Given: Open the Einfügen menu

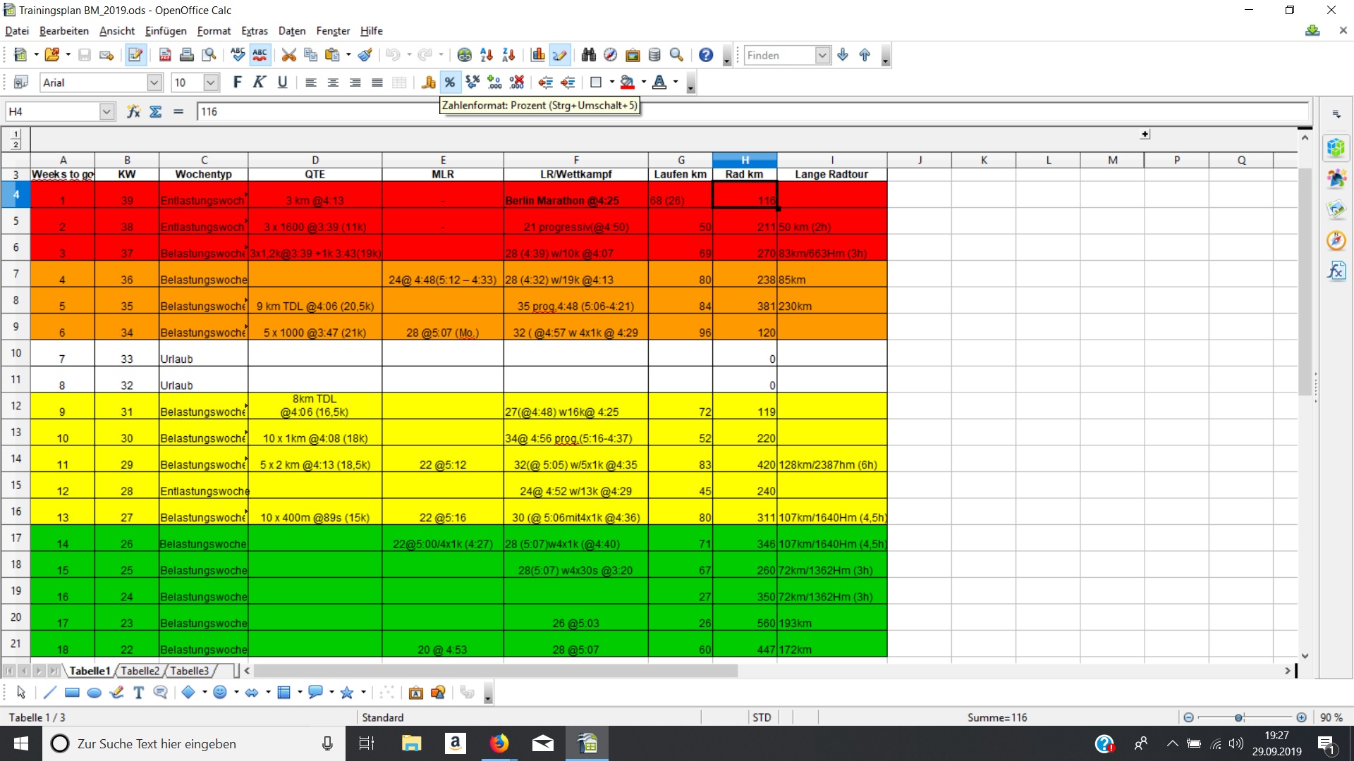Looking at the screenshot, I should coord(166,31).
